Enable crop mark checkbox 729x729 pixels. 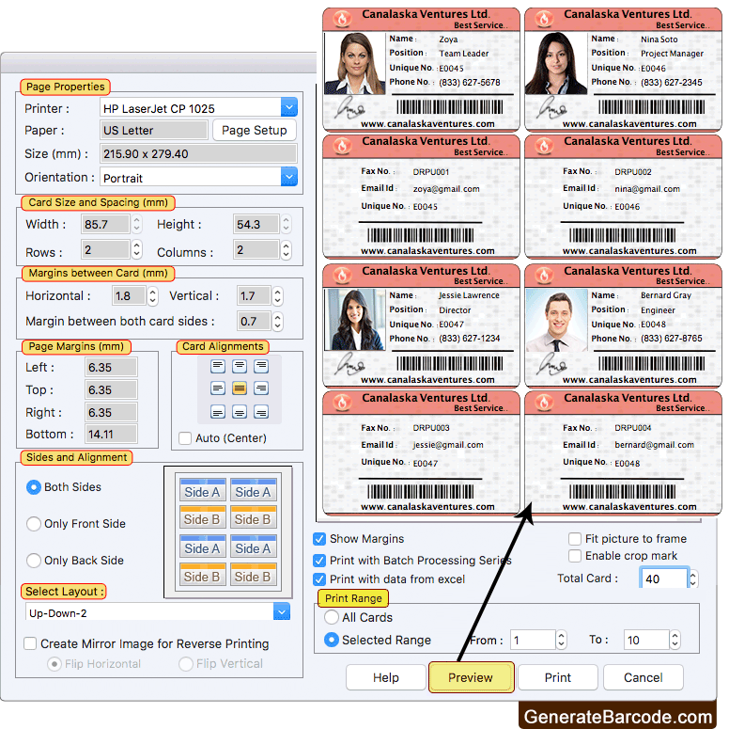[x=575, y=556]
